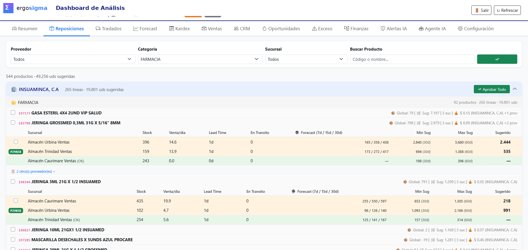Click the ergosigma sigma logo icon
The height and width of the screenshot is (250, 528).
pyautogui.click(x=8, y=8)
